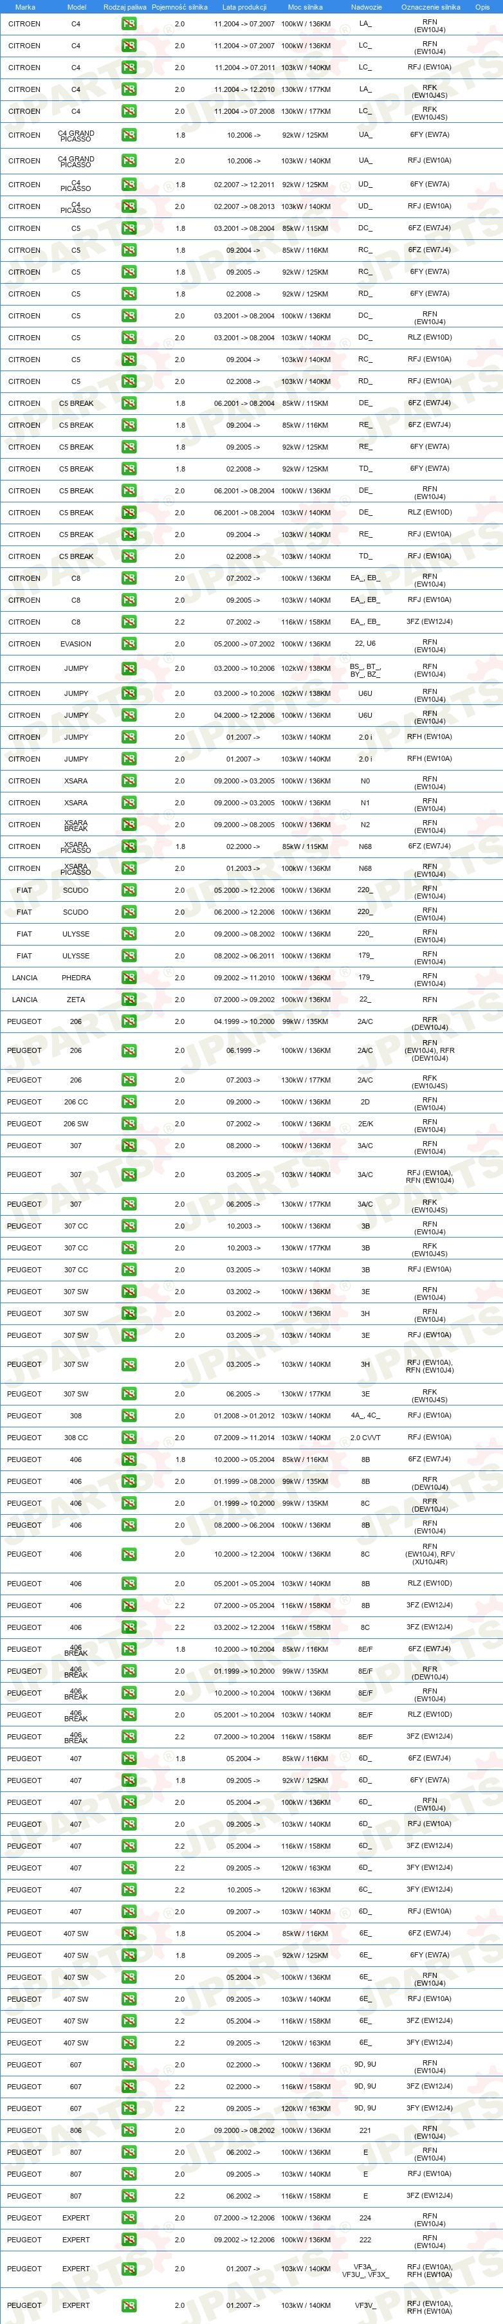The image size is (503, 2324).
Task: Click the fuel icon in the Xsara Break row
Action: 129,825
